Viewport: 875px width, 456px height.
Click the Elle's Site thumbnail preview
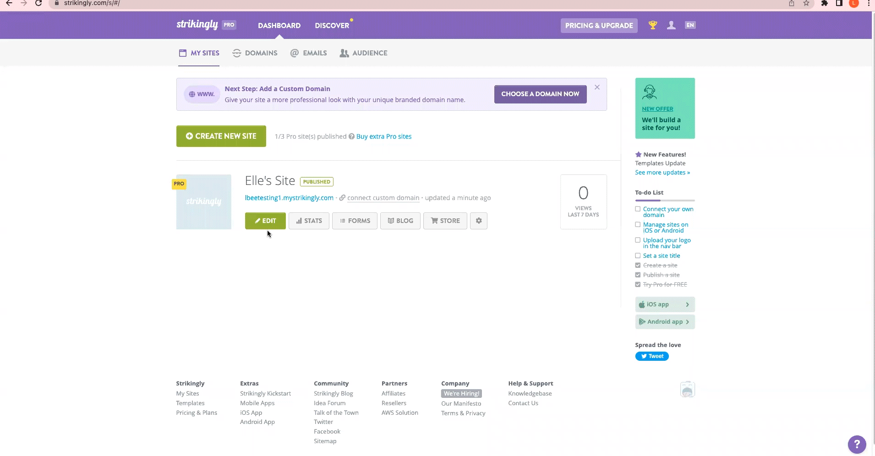[x=204, y=202]
